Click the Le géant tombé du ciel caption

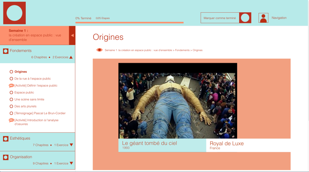click(162, 145)
